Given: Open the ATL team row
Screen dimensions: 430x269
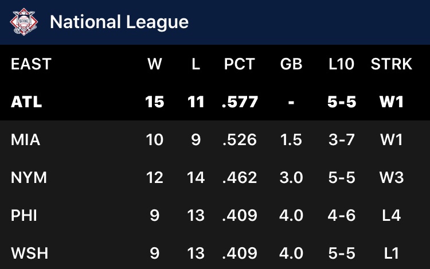Looking at the screenshot, I should (27, 102).
